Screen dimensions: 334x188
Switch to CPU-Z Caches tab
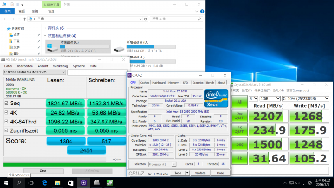click(145, 83)
